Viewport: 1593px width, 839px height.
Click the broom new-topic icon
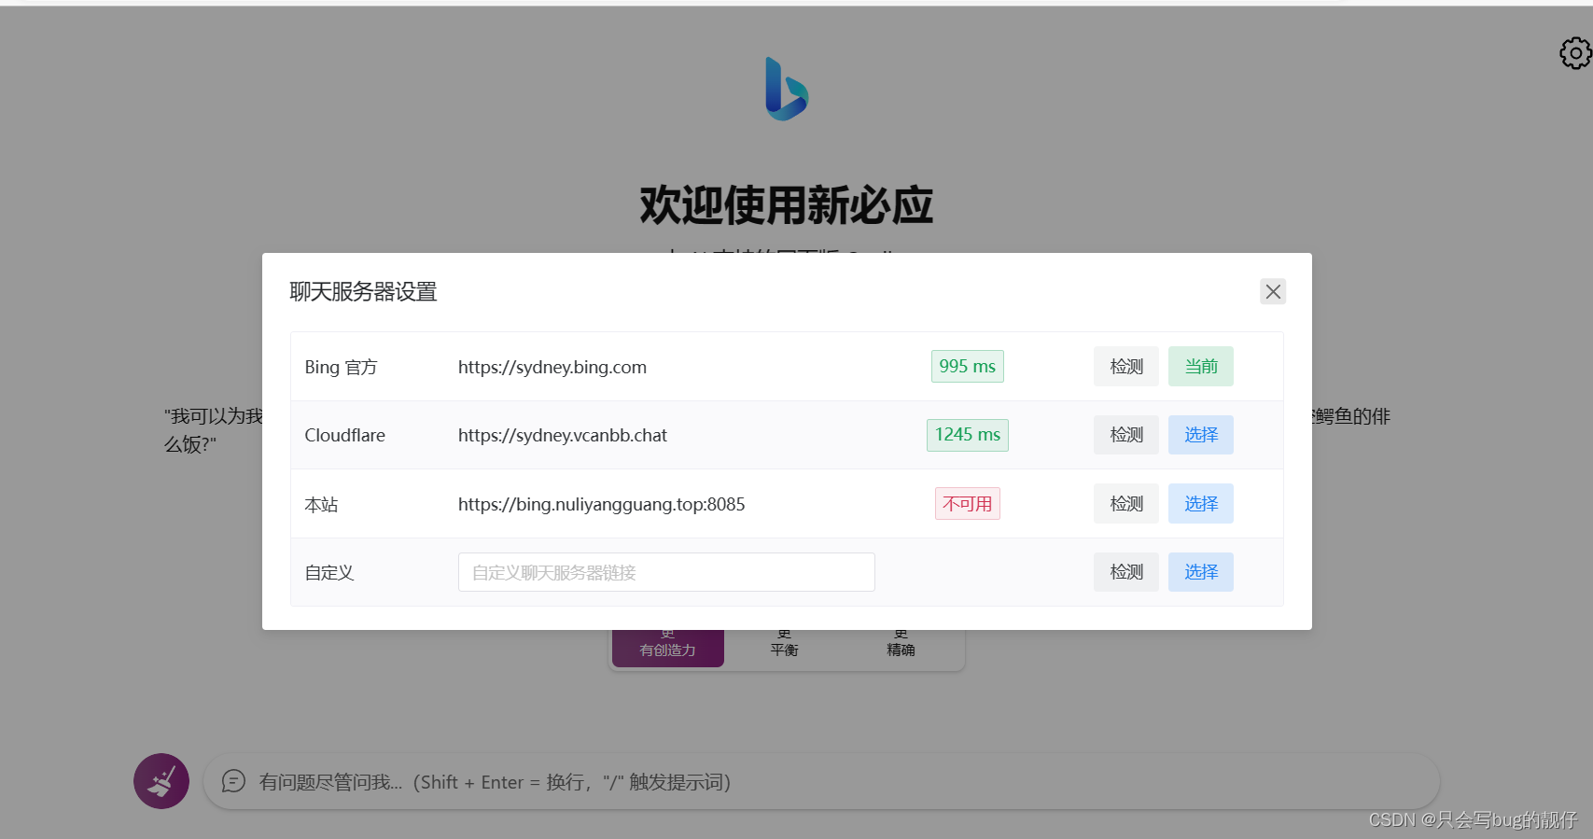[161, 781]
